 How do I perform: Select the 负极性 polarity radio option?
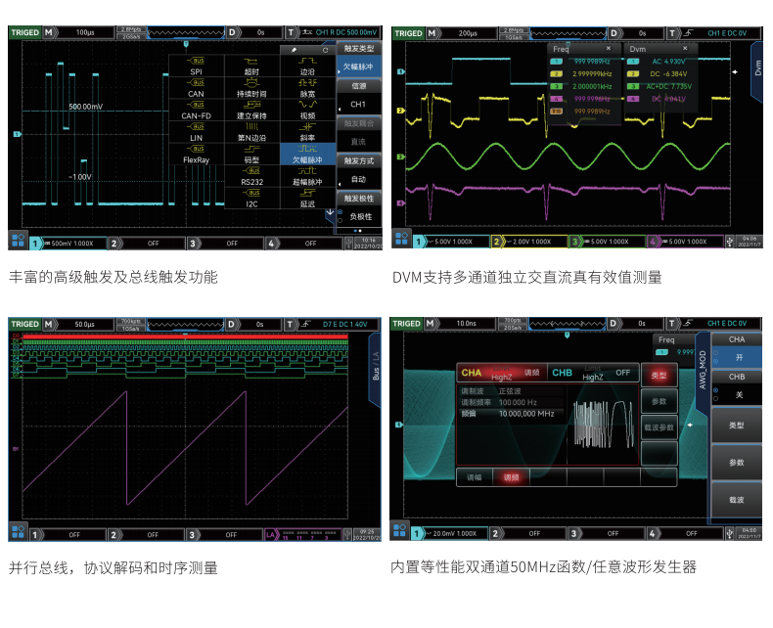359,215
